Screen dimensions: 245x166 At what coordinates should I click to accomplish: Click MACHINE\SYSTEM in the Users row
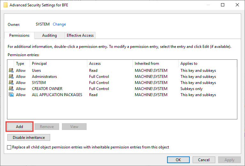(151, 71)
